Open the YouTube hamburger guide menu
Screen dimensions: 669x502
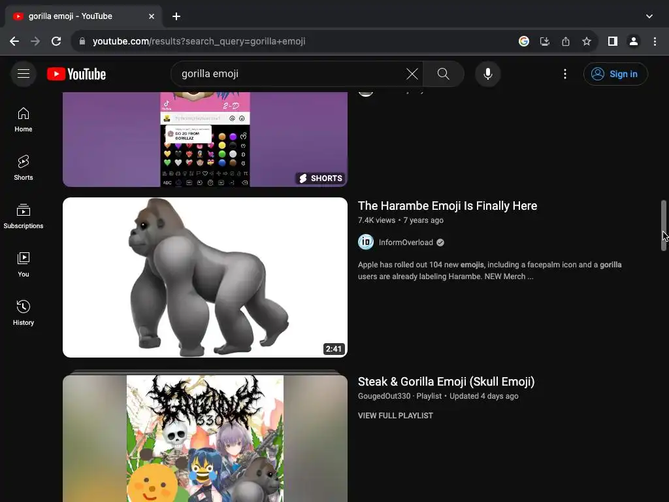tap(24, 74)
